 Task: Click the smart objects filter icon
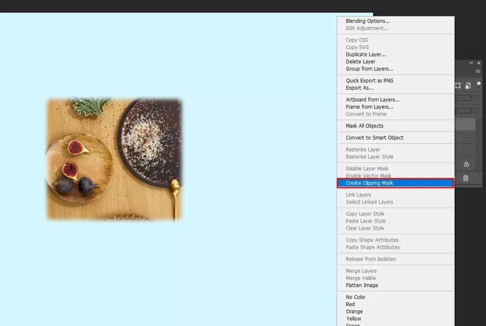pyautogui.click(x=468, y=85)
